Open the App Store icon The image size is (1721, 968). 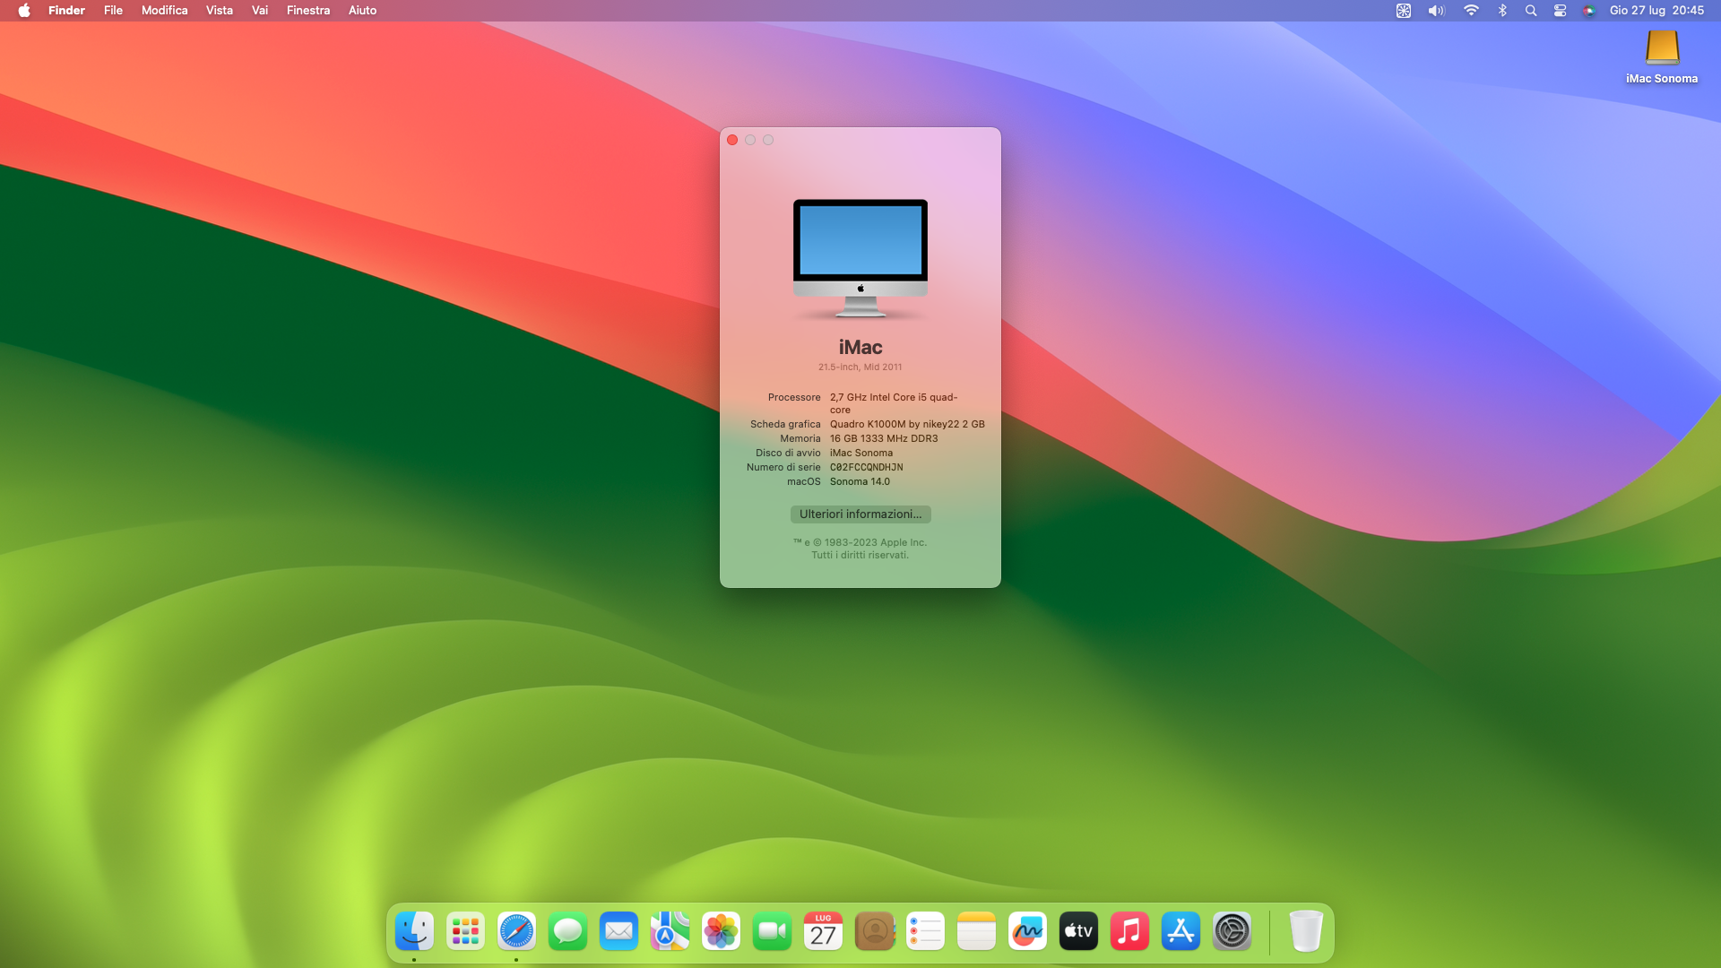(x=1180, y=931)
